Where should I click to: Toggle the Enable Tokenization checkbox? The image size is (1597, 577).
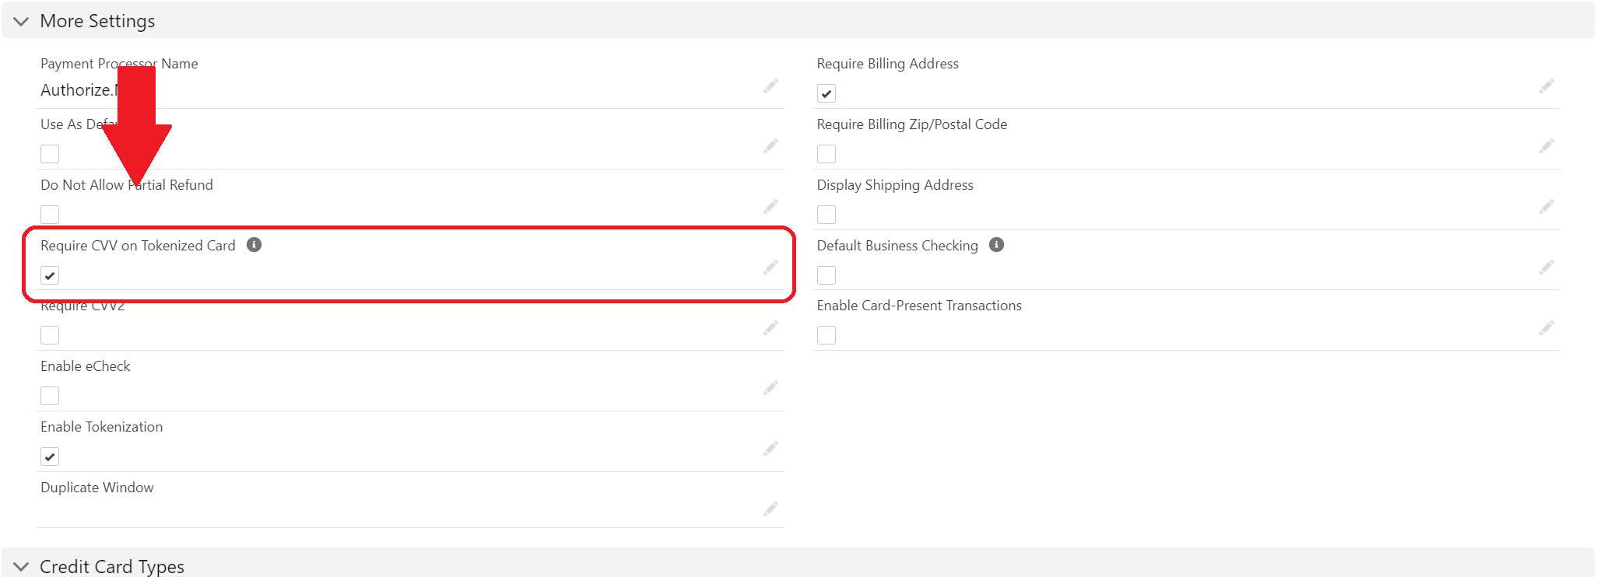pos(50,456)
